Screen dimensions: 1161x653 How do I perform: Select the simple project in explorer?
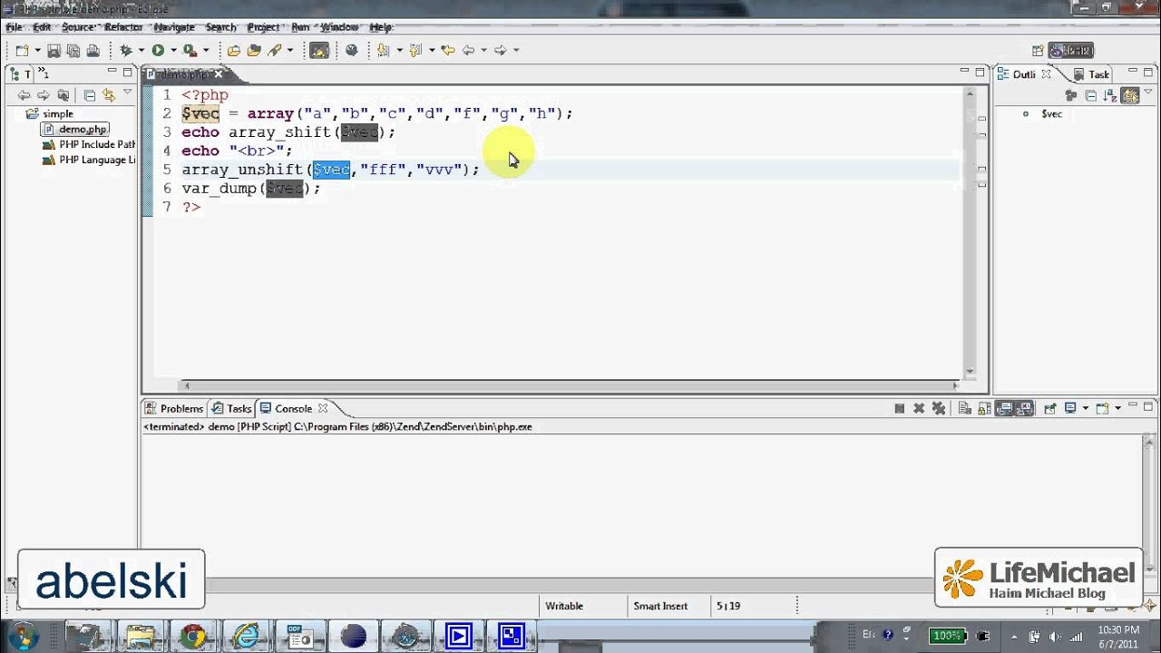(x=57, y=113)
